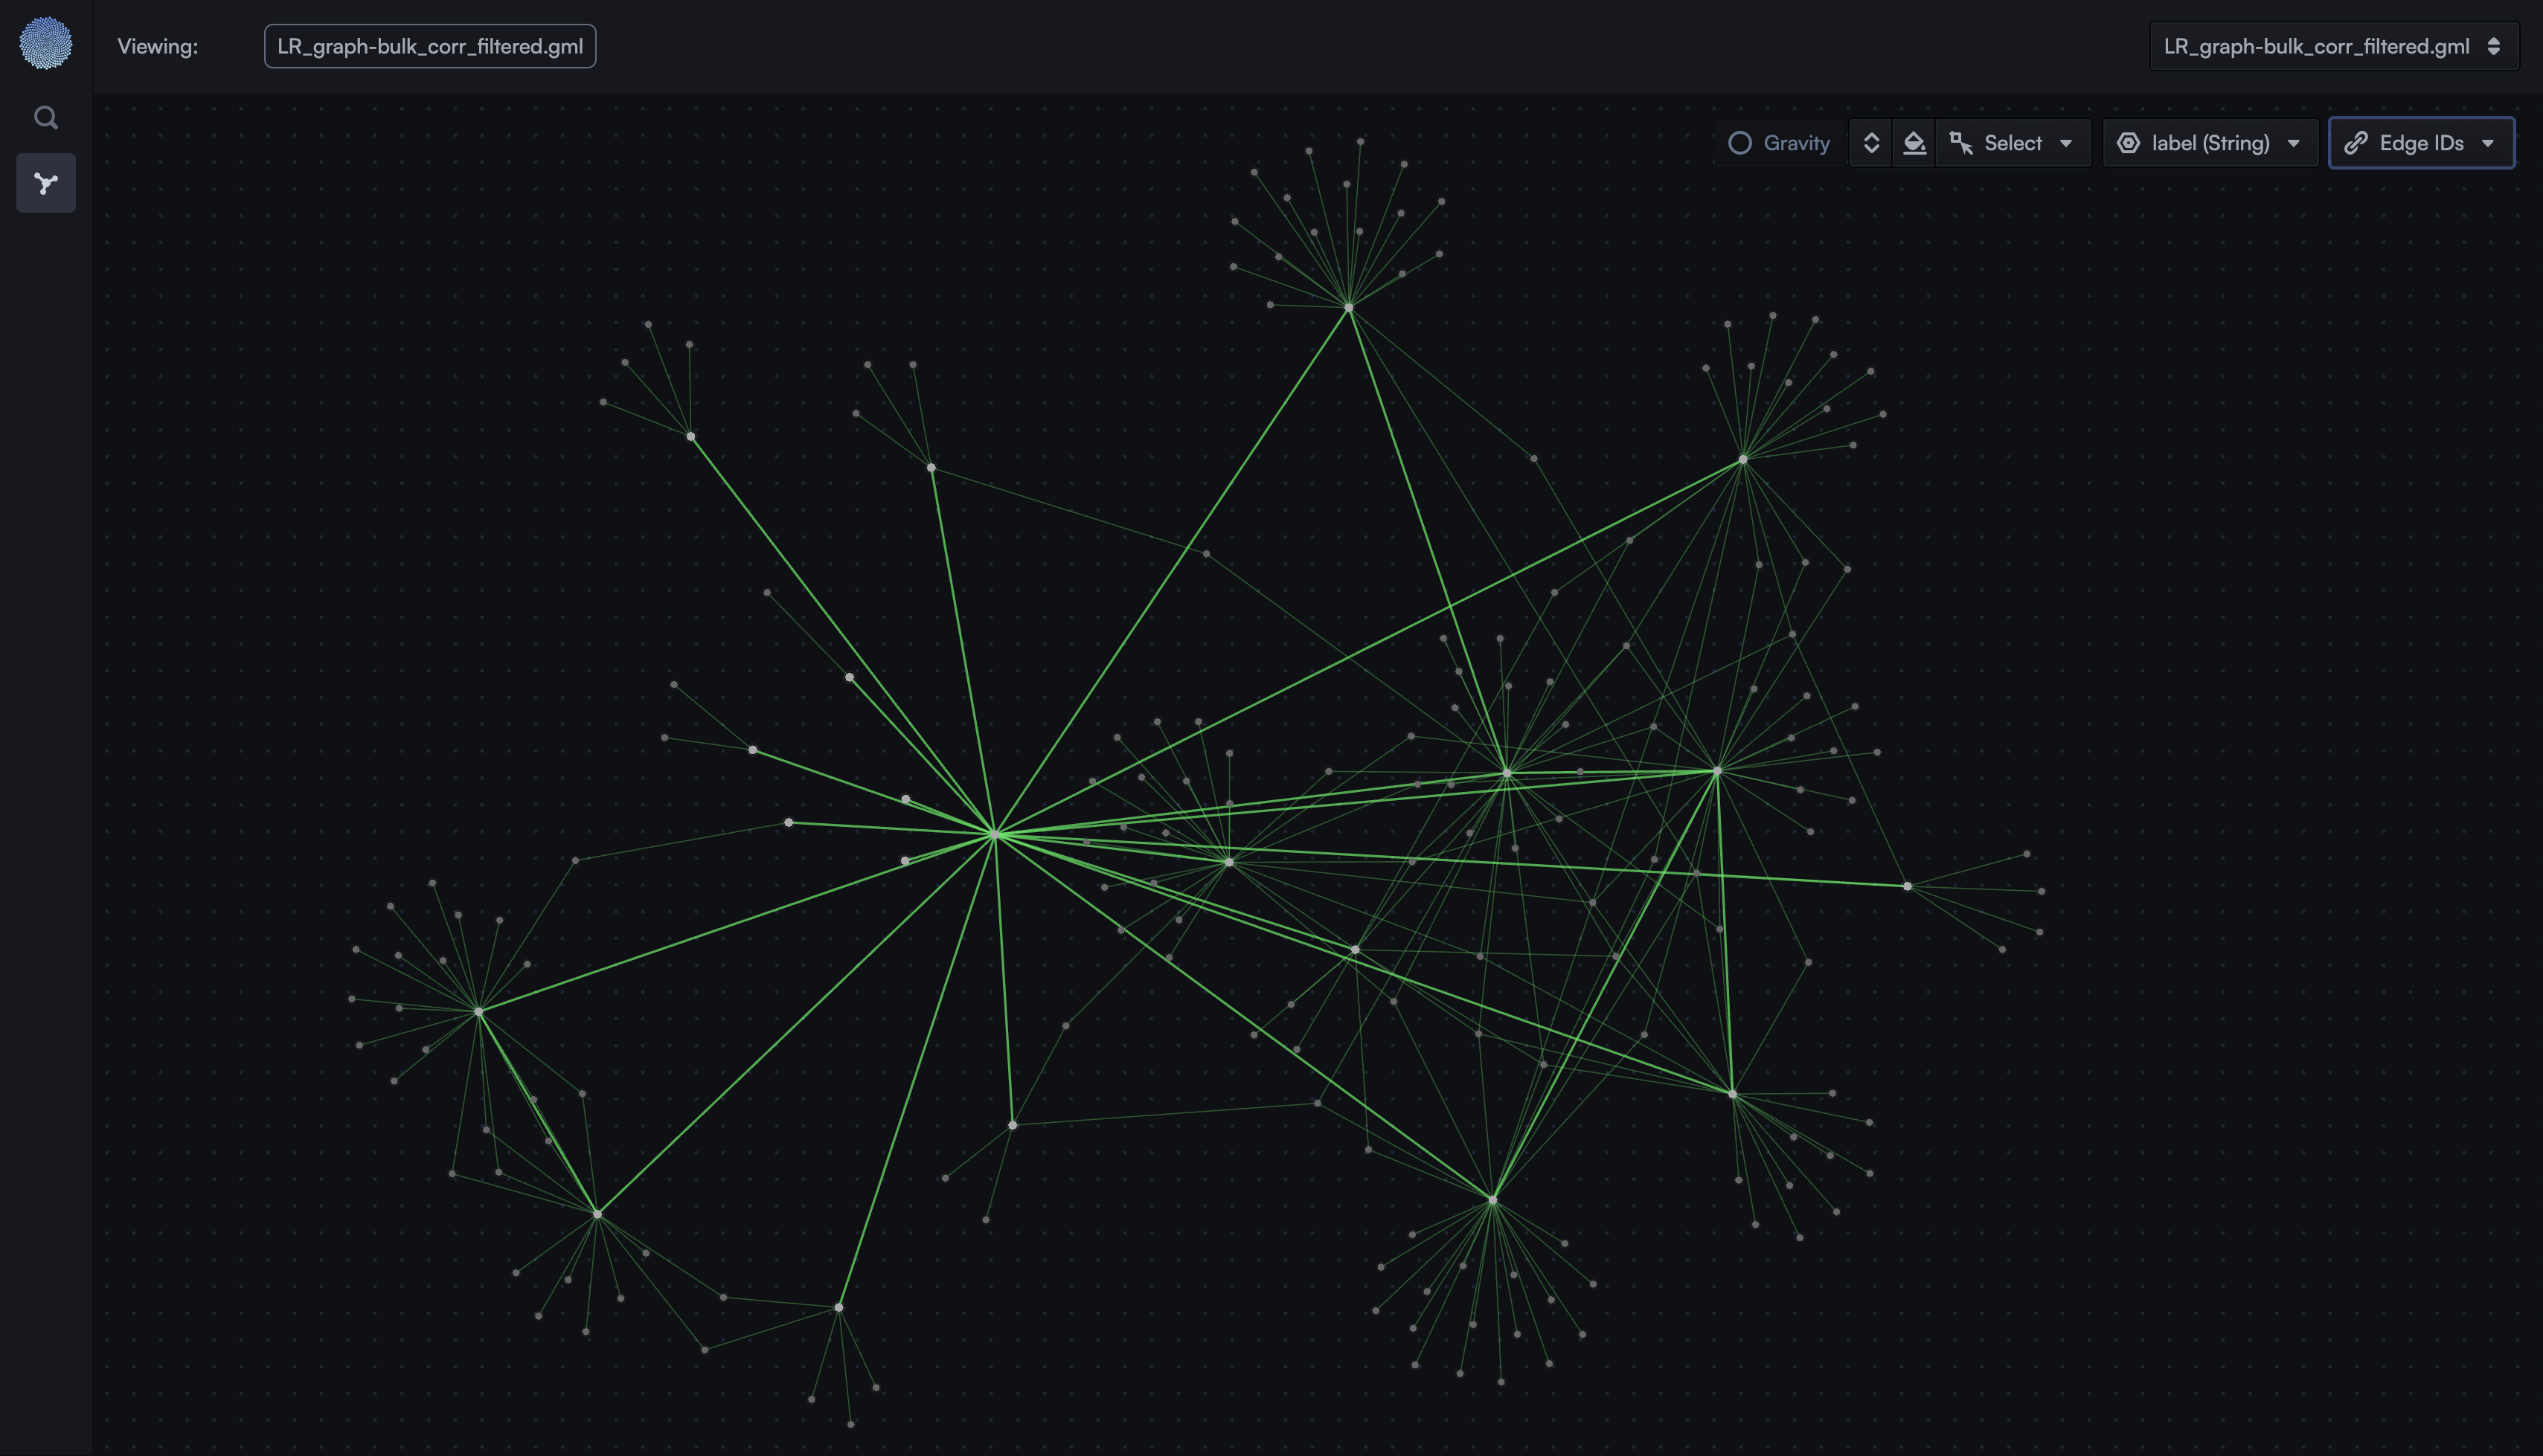Screen dimensions: 2543x1456
Task: Select the fill color bucket icon
Action: 1914,142
